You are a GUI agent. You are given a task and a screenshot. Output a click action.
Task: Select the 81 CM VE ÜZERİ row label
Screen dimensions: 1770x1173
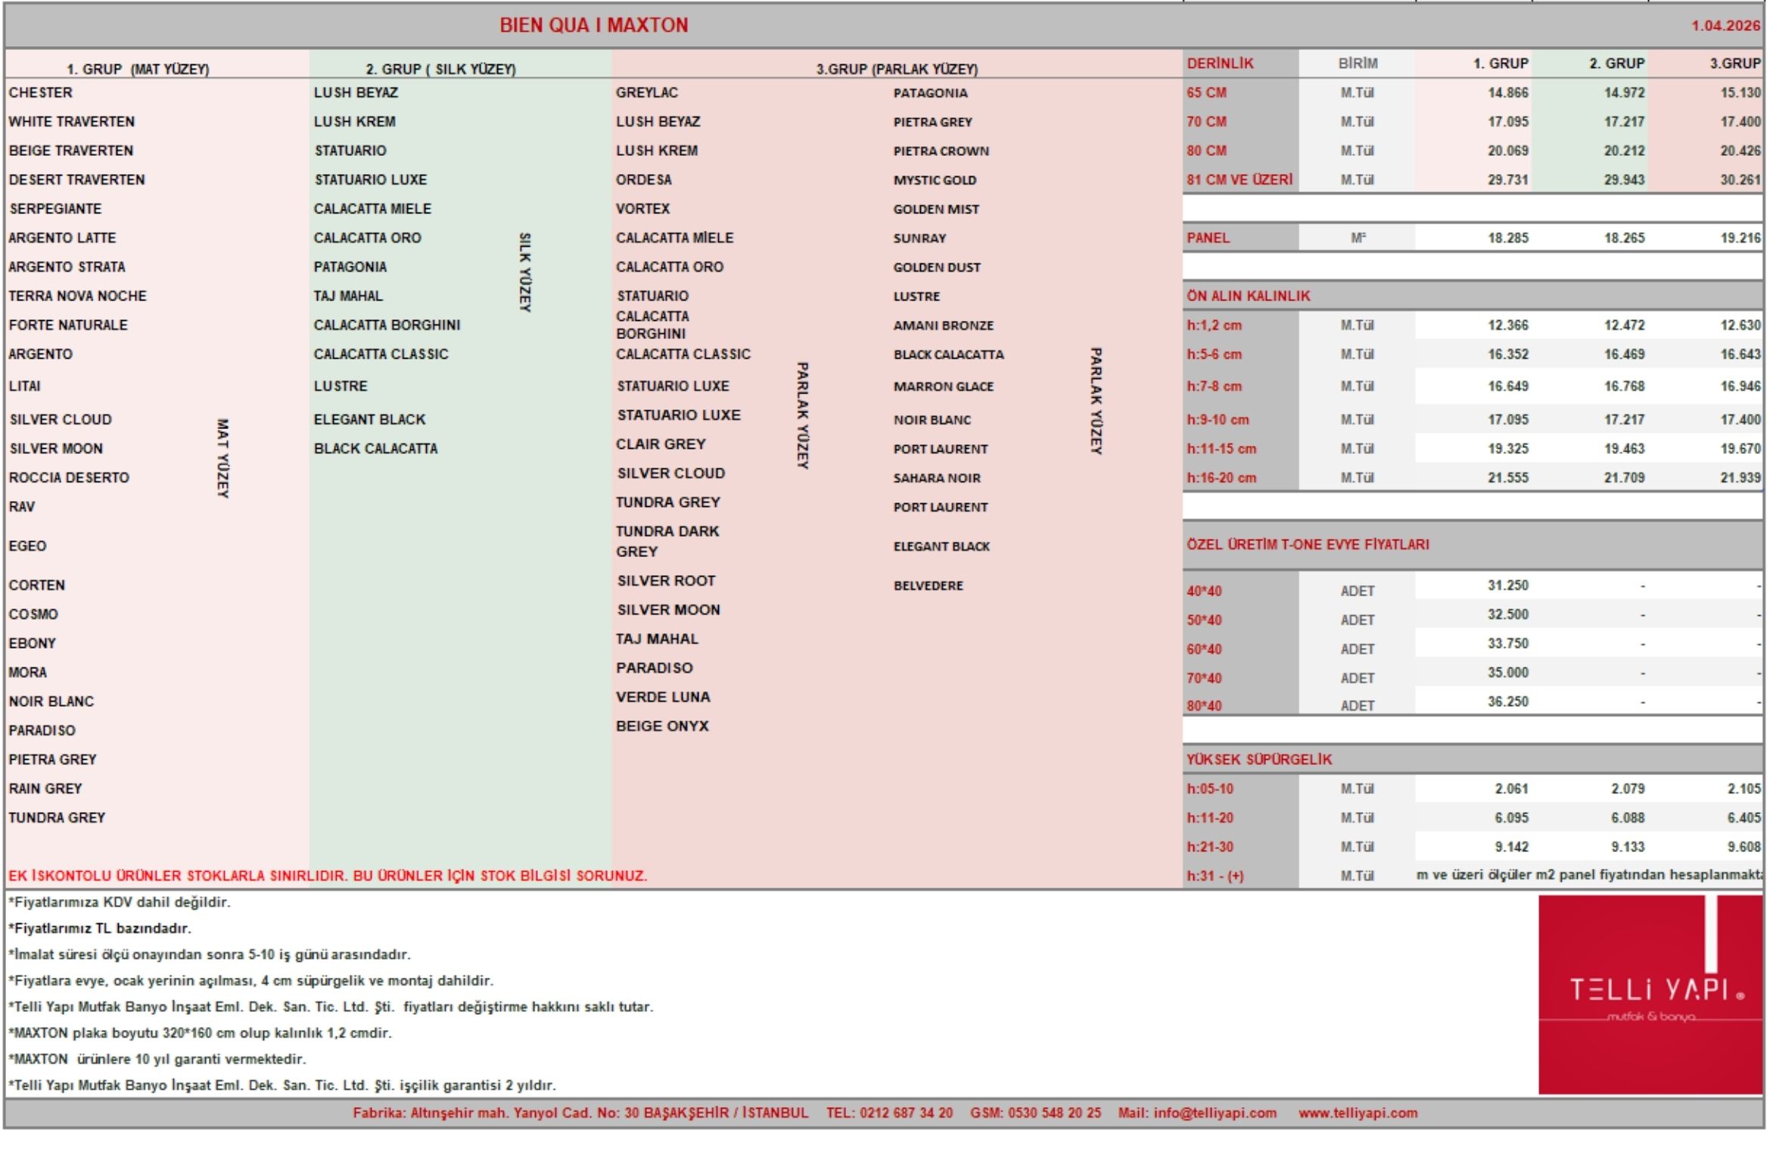click(1240, 179)
